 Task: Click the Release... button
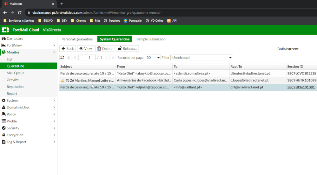coord(127,49)
